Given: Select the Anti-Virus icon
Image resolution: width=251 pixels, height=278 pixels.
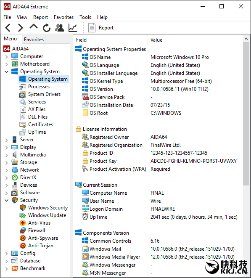Looking at the screenshot, I should [23, 223].
